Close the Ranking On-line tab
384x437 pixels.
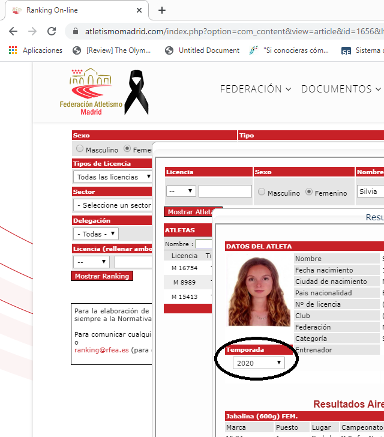point(139,10)
